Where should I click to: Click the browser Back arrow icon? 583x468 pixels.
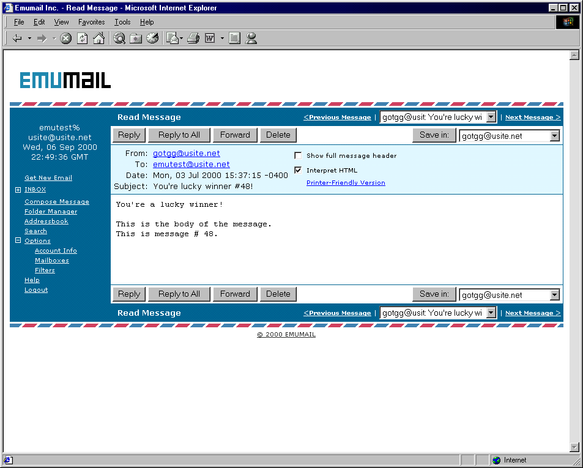17,39
